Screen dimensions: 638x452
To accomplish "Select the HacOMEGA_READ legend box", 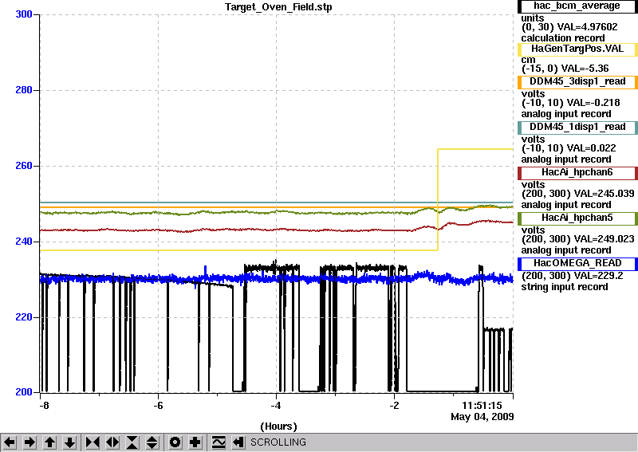I will coord(577,264).
